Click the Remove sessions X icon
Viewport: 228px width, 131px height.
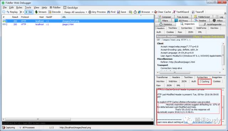(x=21, y=12)
